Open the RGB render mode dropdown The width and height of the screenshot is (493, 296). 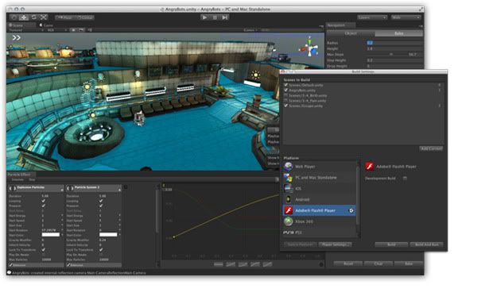(56, 30)
